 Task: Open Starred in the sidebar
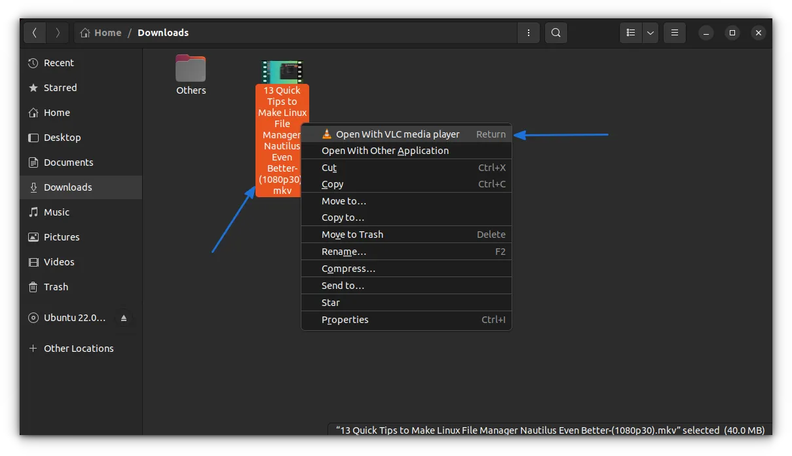click(x=60, y=88)
